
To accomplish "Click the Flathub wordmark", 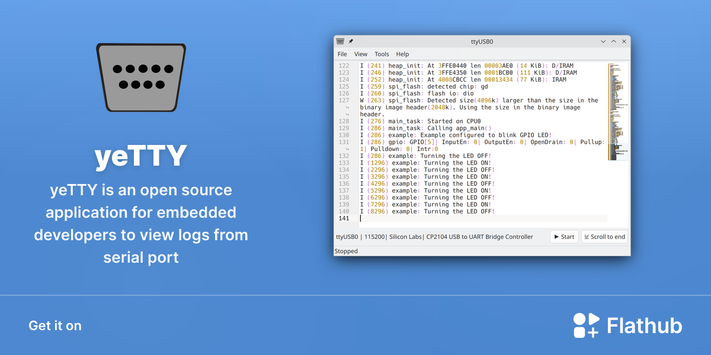I will (x=645, y=325).
